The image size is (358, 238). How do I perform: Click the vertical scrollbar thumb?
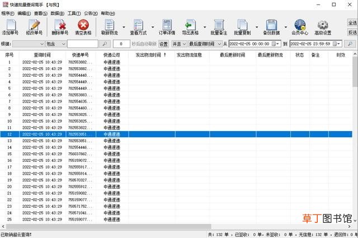(355, 72)
